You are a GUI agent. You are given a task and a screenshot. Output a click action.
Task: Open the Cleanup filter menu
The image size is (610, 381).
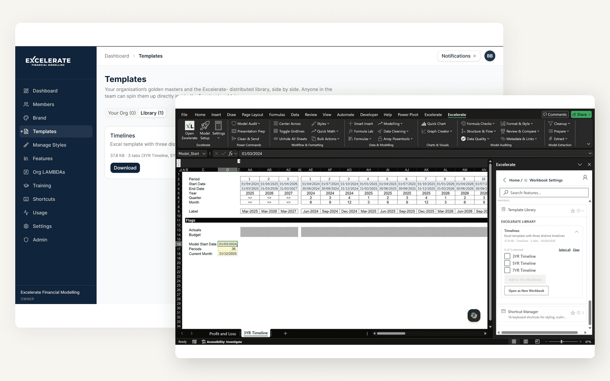point(559,124)
